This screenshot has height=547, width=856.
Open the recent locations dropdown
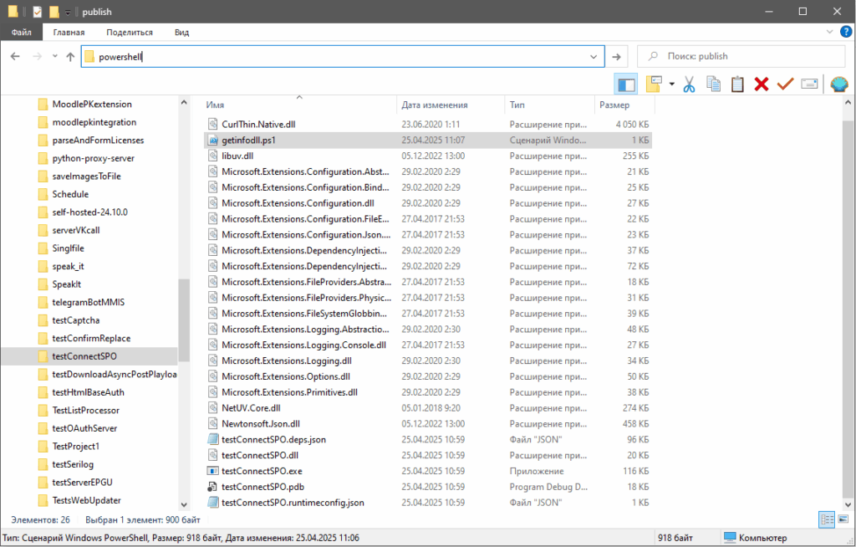54,56
